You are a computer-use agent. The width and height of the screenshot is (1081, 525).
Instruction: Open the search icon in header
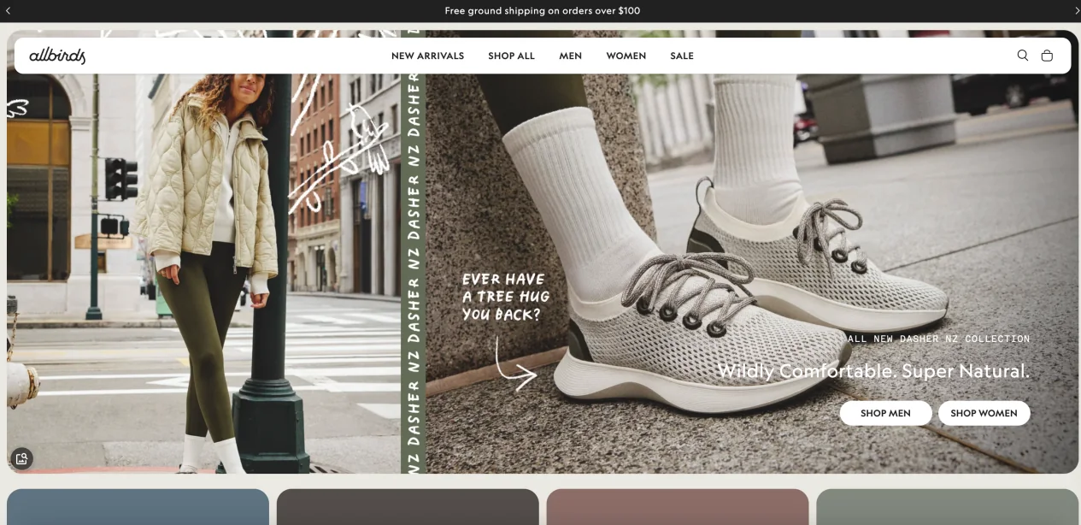[x=1022, y=56]
